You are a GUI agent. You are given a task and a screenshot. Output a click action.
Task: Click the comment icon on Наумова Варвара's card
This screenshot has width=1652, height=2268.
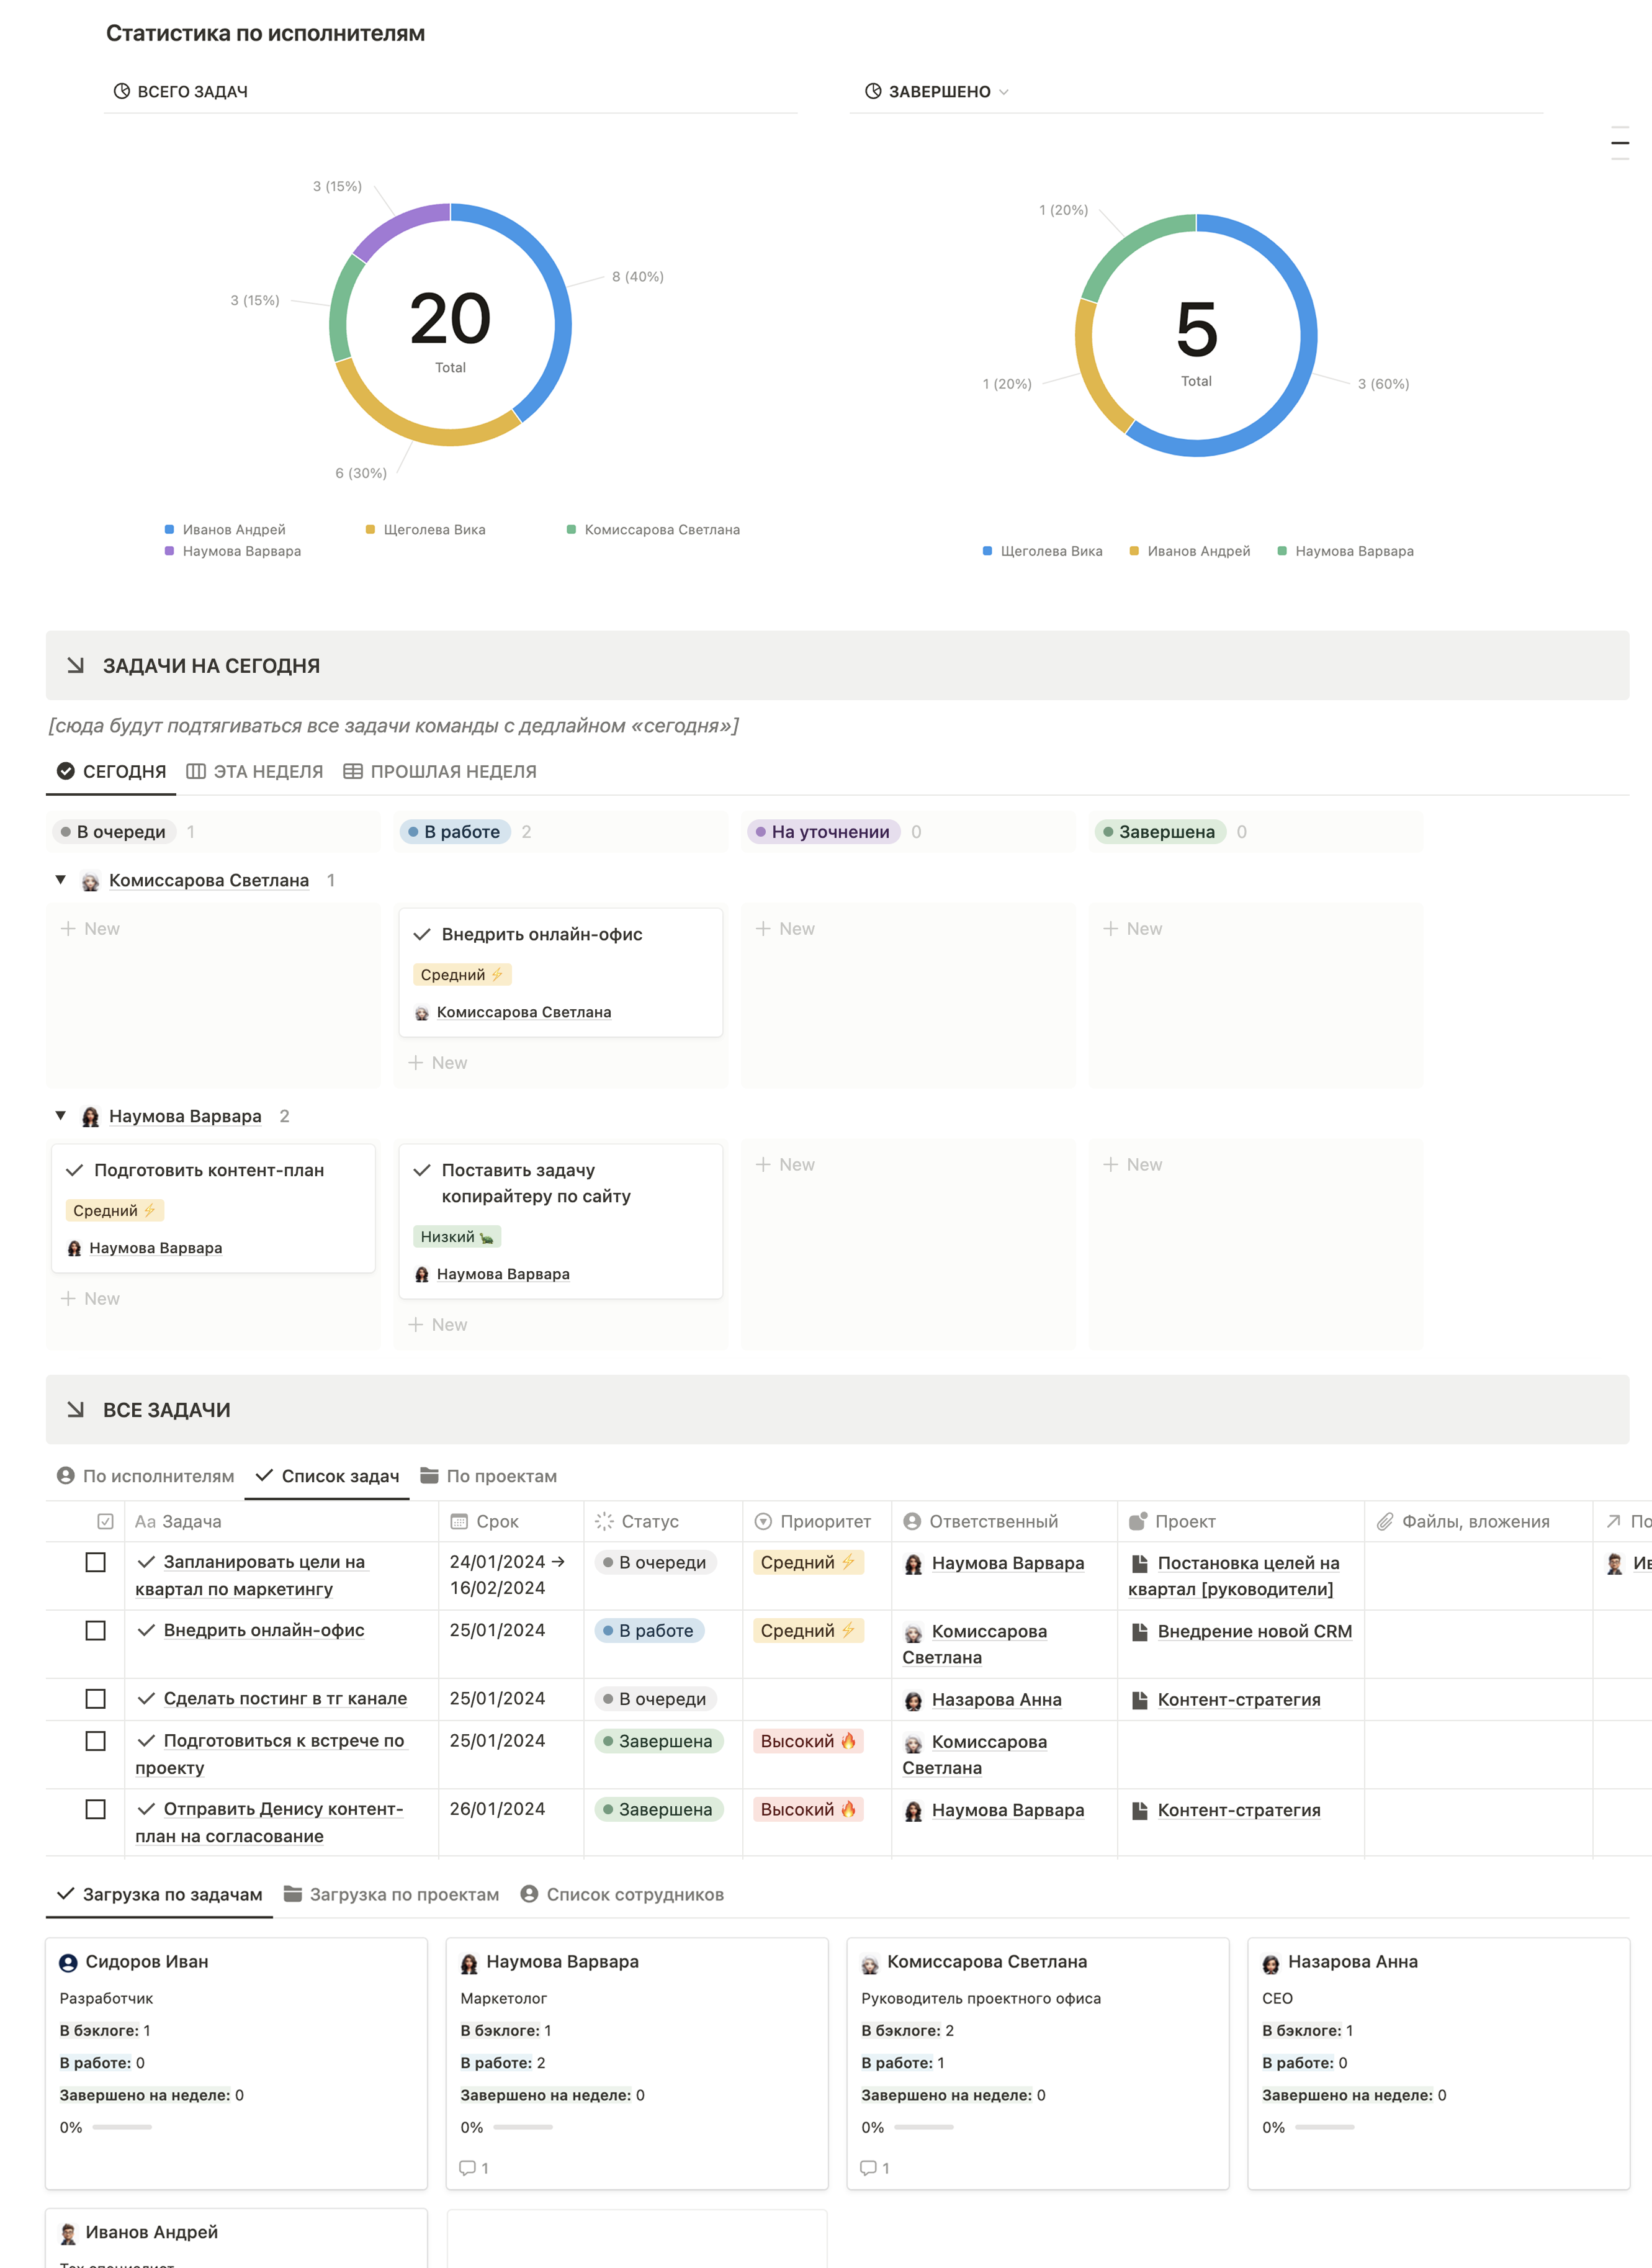point(467,2168)
